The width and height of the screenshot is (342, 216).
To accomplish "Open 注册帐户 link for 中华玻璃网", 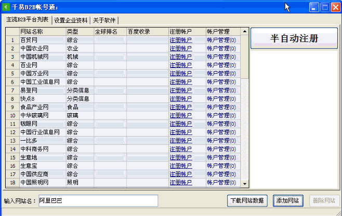I will point(181,115).
